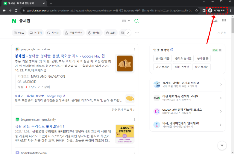Expand the search box dropdown arrow
The width and height of the screenshot is (234, 154).
129,21
